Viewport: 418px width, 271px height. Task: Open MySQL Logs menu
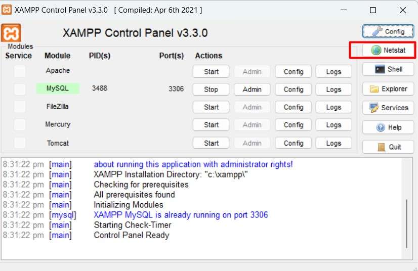click(333, 89)
